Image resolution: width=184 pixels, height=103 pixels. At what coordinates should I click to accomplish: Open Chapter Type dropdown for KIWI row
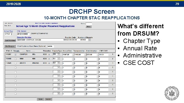pyautogui.click(x=59, y=58)
